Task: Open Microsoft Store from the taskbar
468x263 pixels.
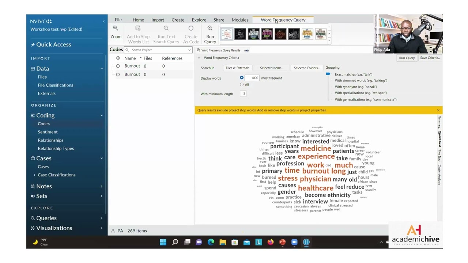Action: (235, 242)
